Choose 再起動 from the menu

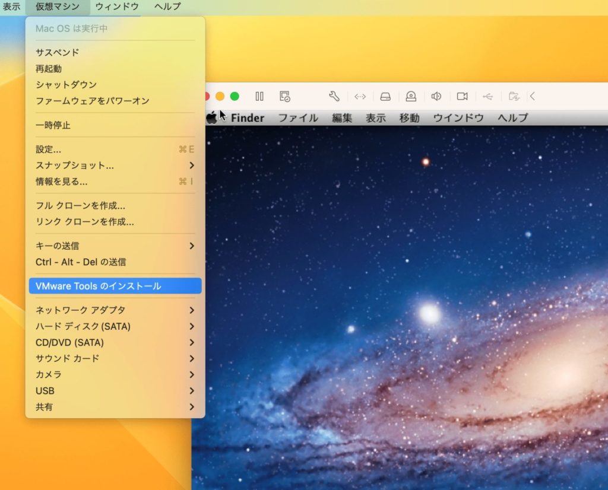115,69
